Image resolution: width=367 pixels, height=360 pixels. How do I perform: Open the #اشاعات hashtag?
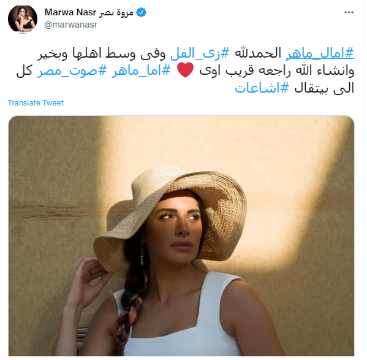(263, 88)
